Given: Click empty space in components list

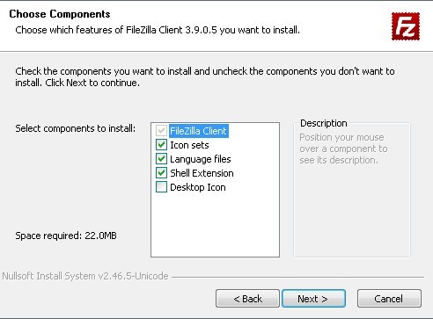Looking at the screenshot, I should 215,226.
